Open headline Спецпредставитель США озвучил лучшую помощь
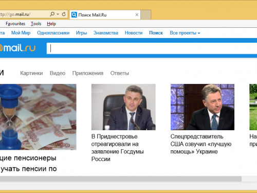 201,144
